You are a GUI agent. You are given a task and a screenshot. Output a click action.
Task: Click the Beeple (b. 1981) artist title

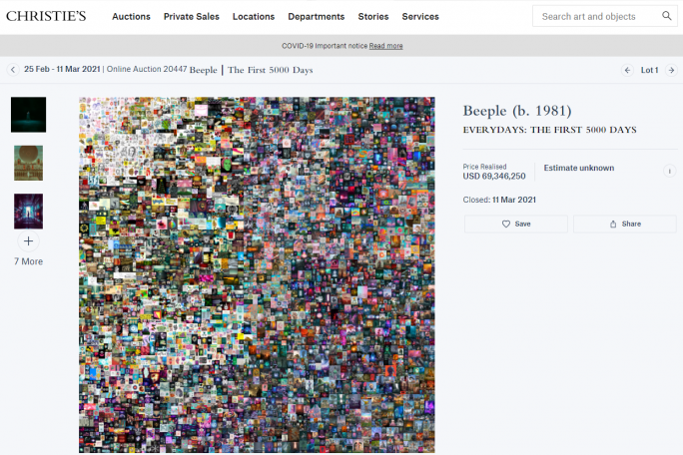[x=517, y=111]
